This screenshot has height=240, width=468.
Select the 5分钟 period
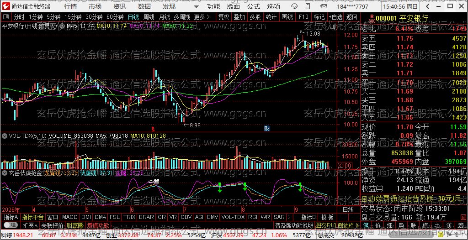[x=53, y=17]
